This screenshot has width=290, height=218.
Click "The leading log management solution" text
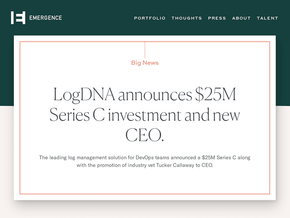click(82, 158)
